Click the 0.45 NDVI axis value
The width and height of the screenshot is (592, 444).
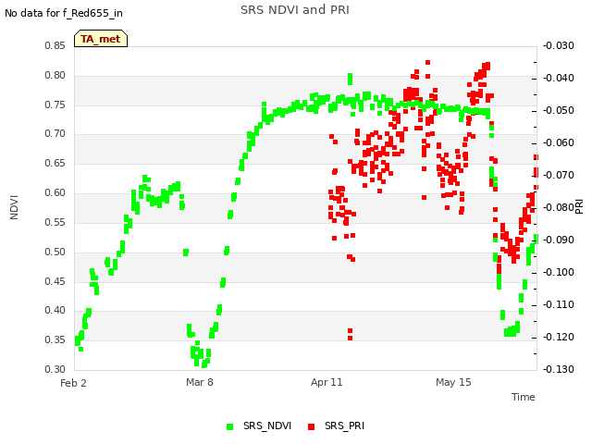tap(55, 281)
